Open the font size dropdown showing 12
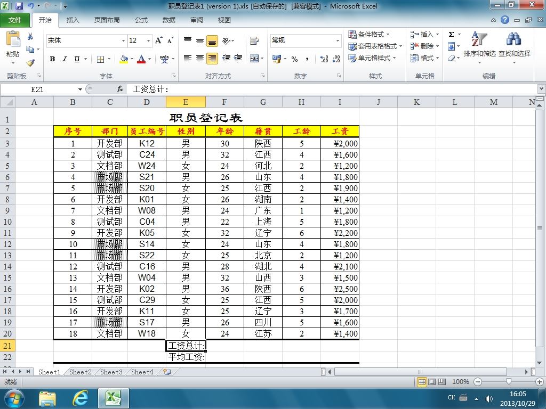The width and height of the screenshot is (546, 409). tap(148, 40)
